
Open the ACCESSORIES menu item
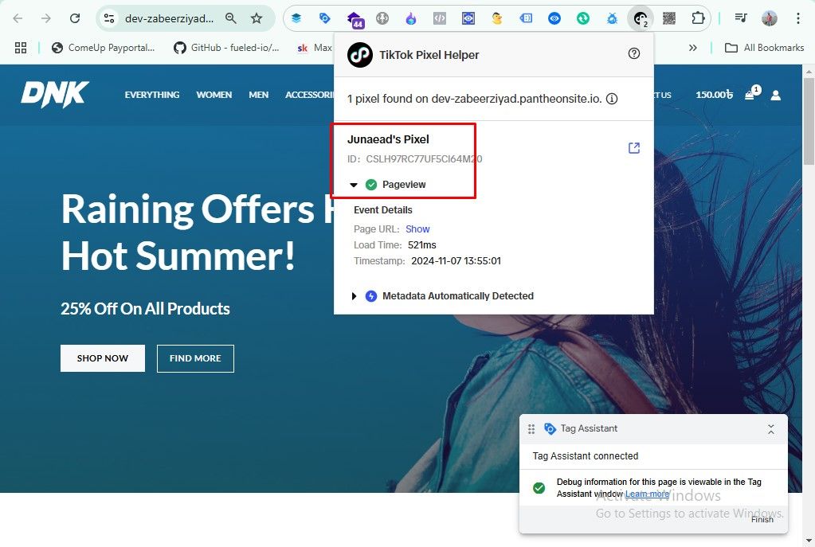pyautogui.click(x=309, y=95)
